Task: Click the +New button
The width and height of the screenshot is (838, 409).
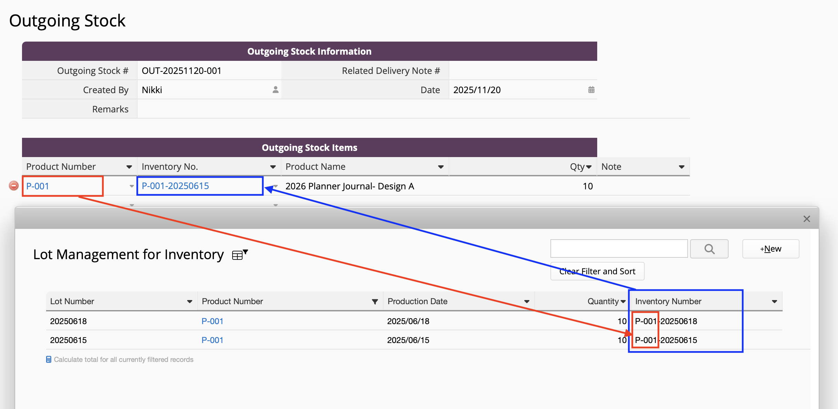Action: click(771, 249)
